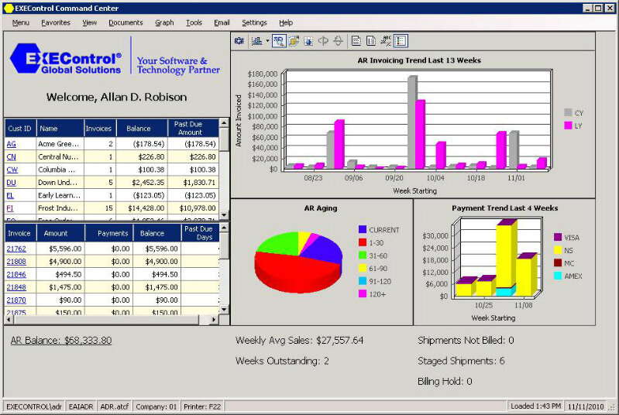The height and width of the screenshot is (415, 619).
Task: Click the legend box icon in toolbar
Action: click(401, 40)
